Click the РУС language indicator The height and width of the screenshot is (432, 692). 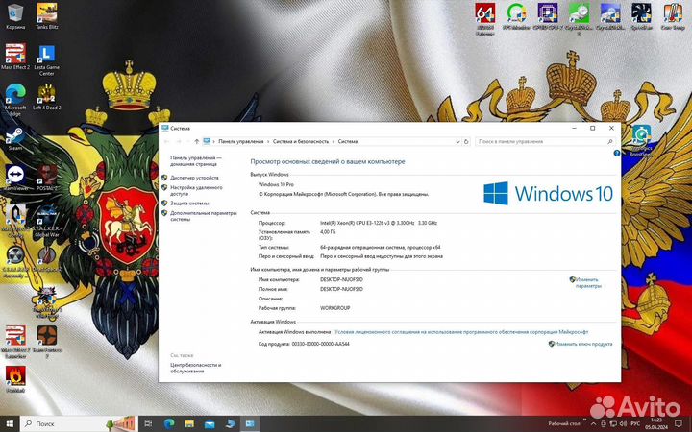coord(636,423)
